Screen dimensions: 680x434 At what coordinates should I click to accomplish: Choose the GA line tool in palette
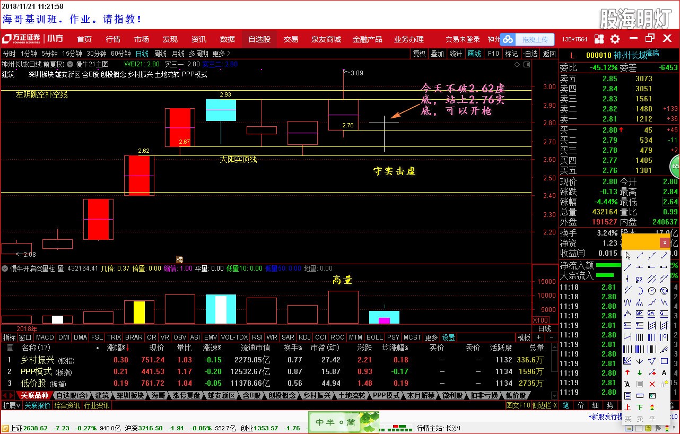652,314
